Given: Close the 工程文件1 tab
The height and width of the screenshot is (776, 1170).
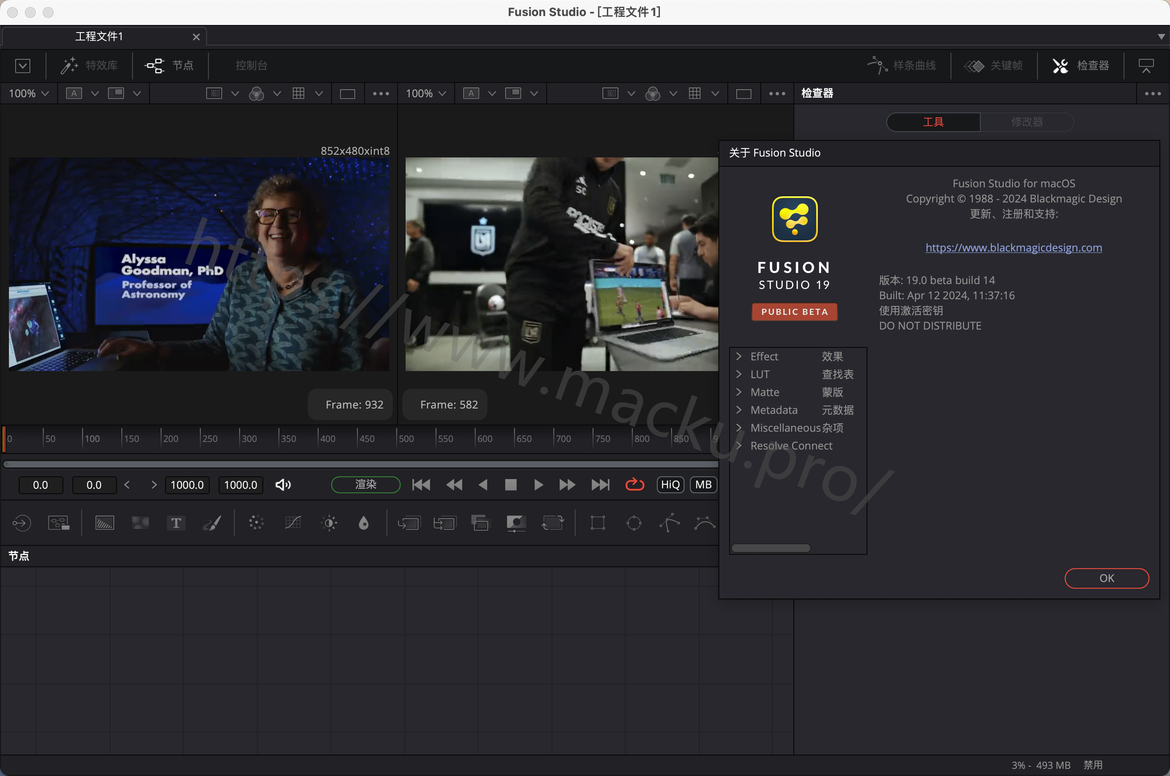Looking at the screenshot, I should (196, 37).
